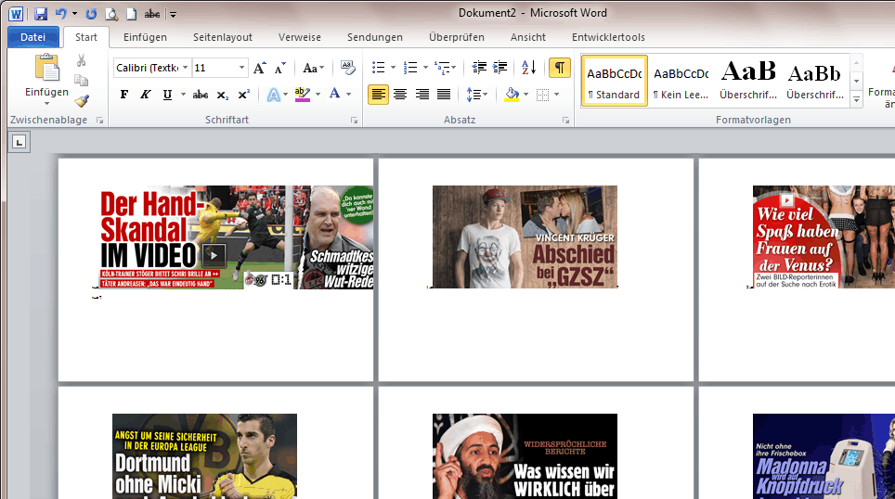
Task: Apply subscript formatting
Action: point(222,95)
